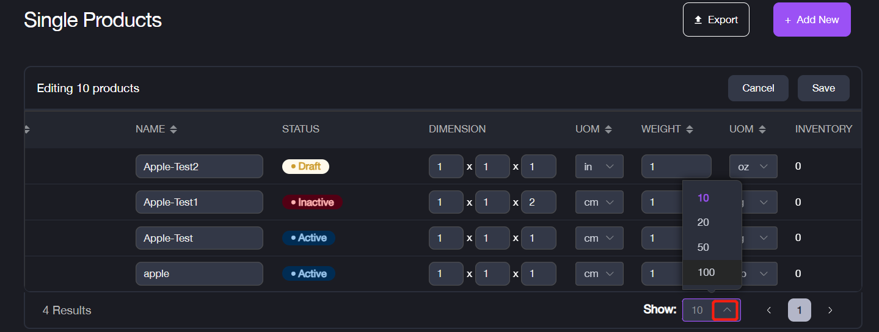Select page 1 in pagination
This screenshot has width=879, height=332.
(x=799, y=310)
